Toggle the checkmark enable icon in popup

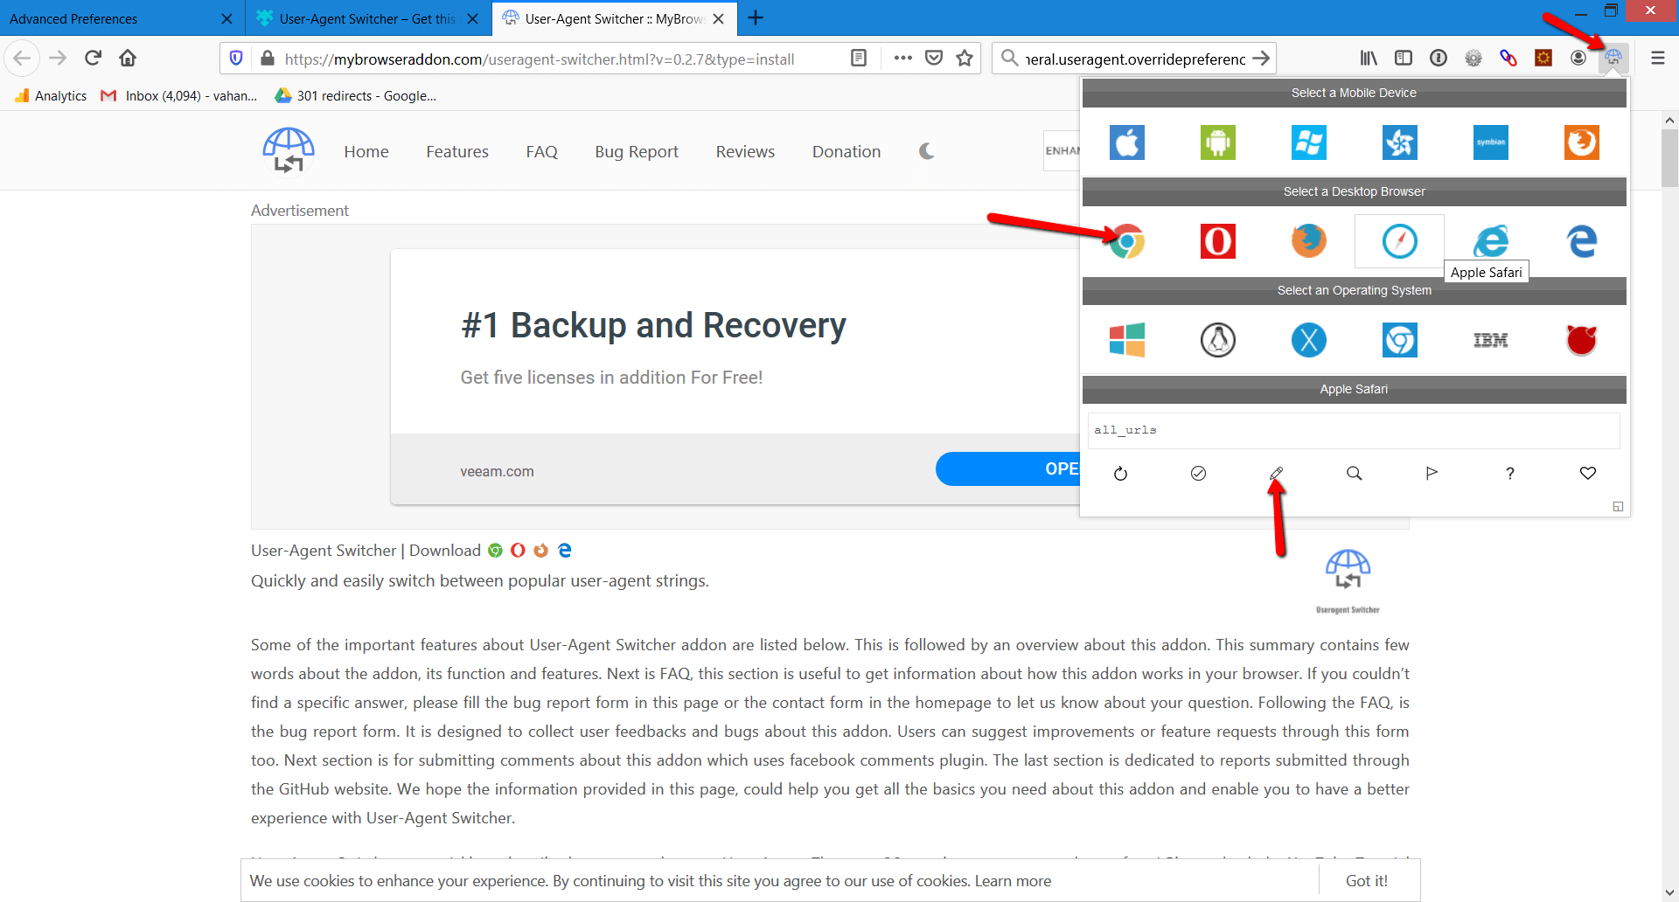pos(1198,473)
